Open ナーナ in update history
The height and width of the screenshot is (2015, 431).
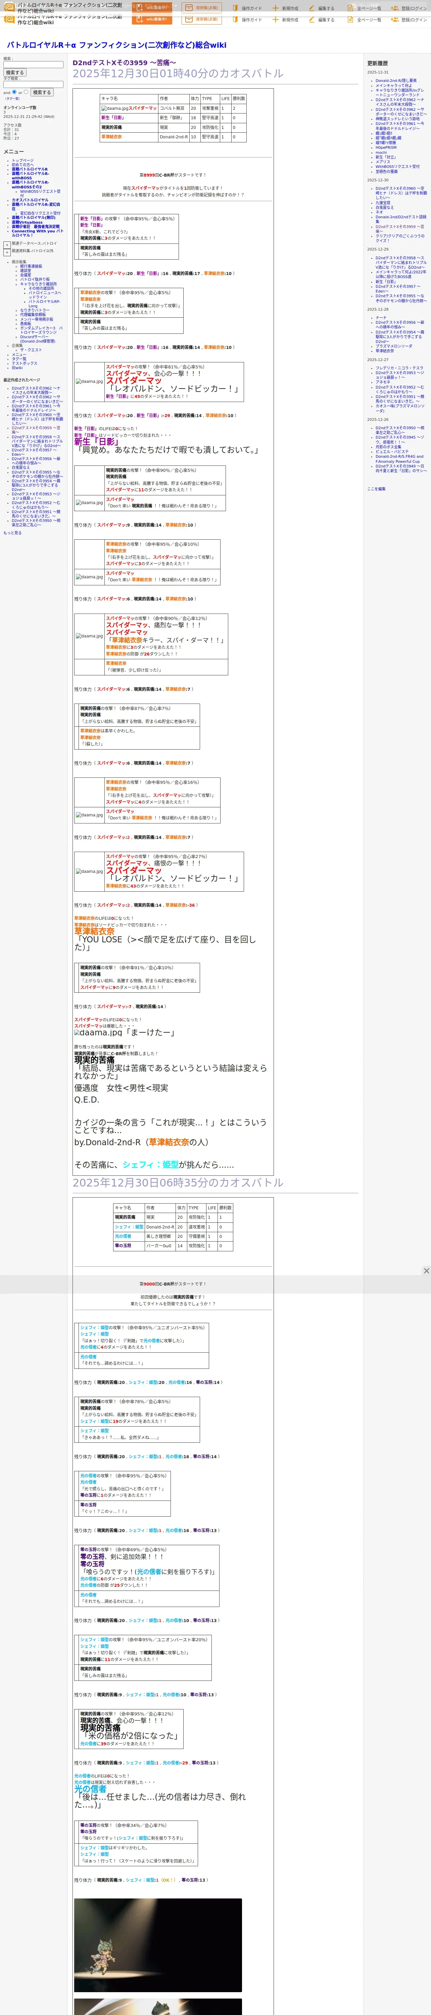[x=381, y=318]
